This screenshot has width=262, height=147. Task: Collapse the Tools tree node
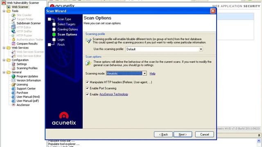[4, 11]
